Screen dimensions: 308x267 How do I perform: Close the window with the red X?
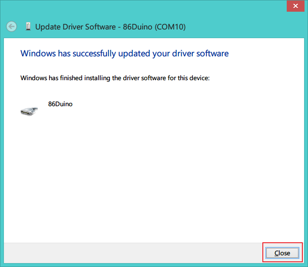pyautogui.click(x=296, y=6)
